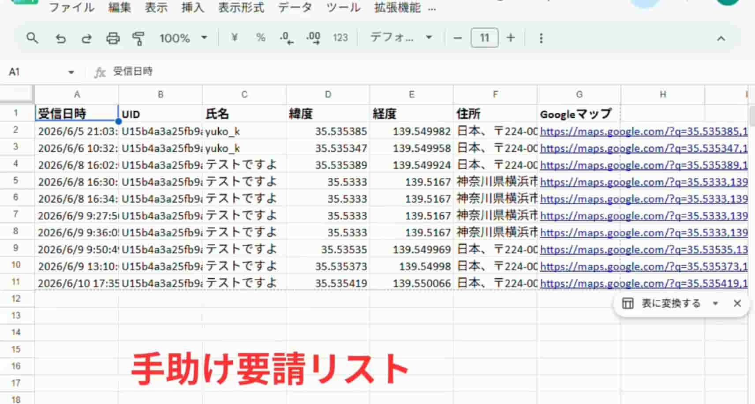Redo the last action
Viewport: 755px width, 404px height.
[86, 38]
